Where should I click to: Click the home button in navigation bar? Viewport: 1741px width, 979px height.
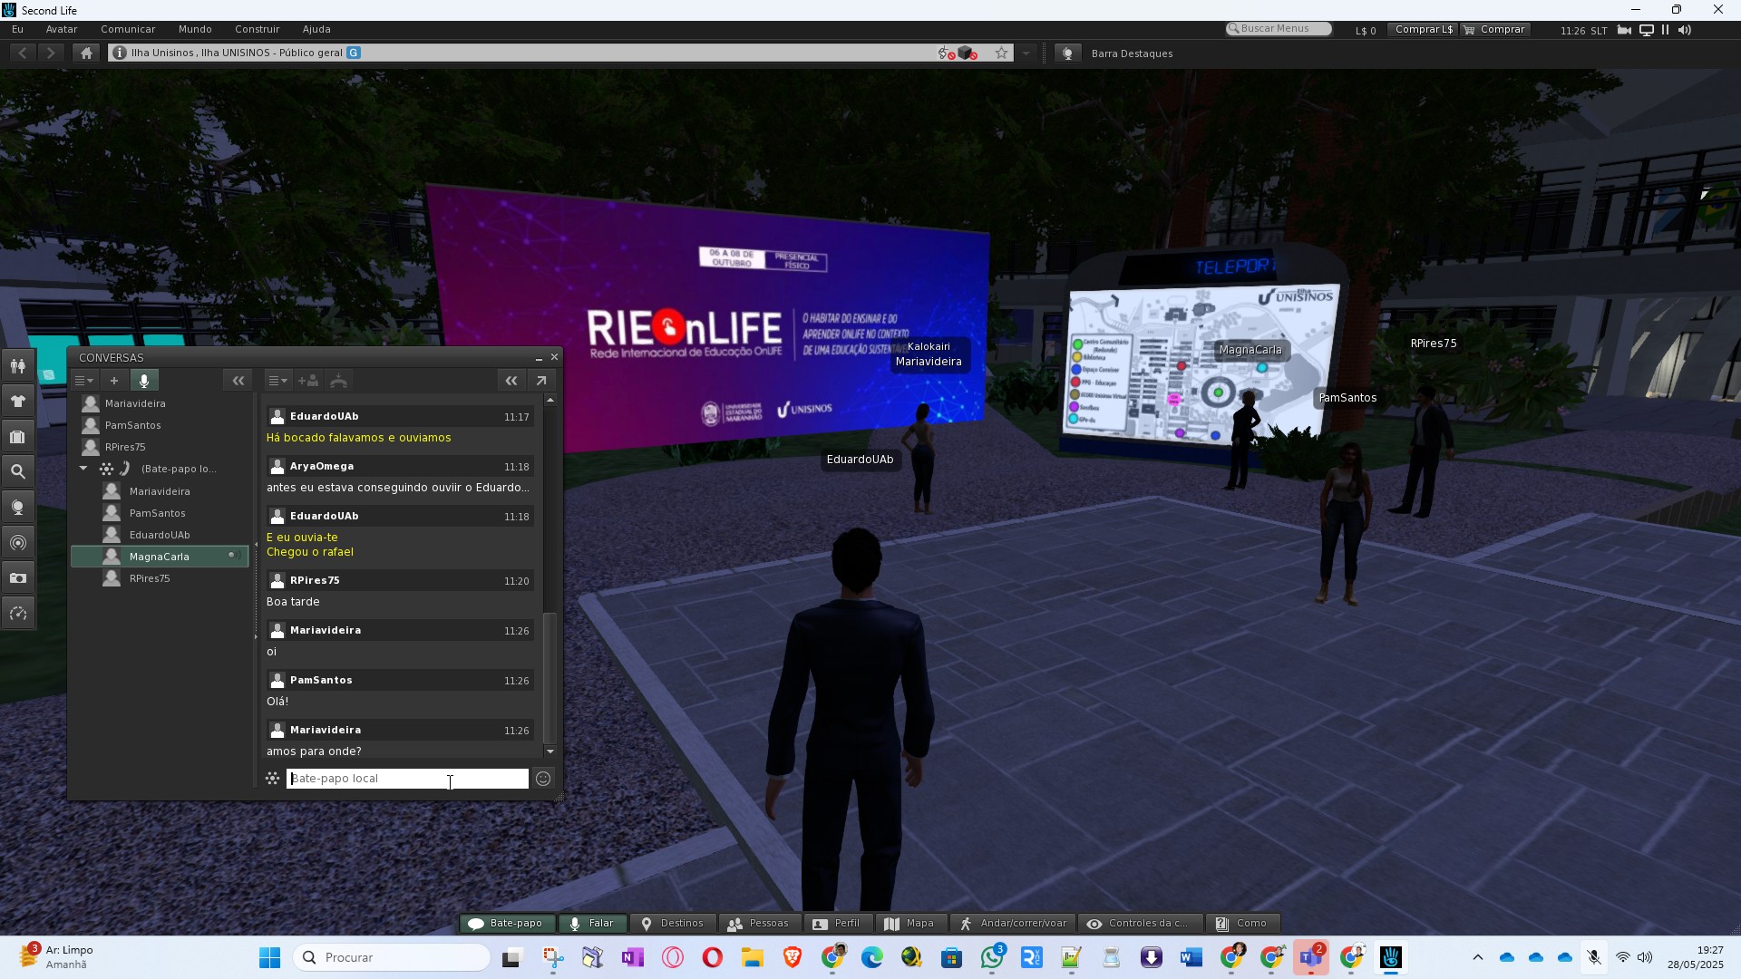[x=86, y=53]
